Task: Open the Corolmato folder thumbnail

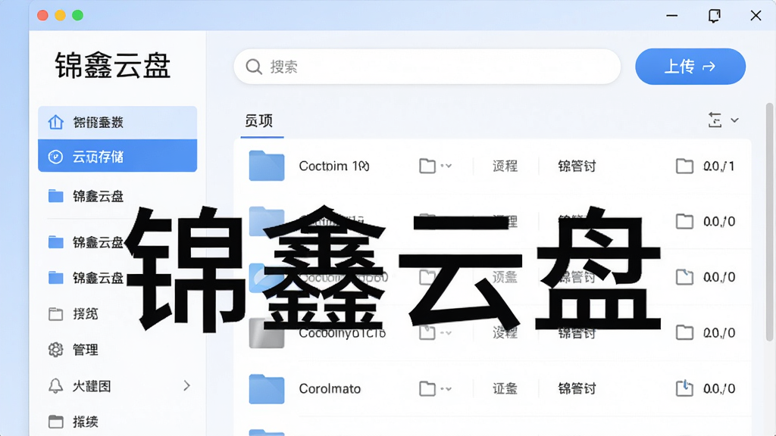Action: point(267,389)
